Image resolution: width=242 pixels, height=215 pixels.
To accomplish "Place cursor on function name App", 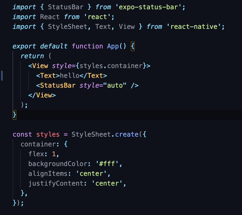I will coord(113,46).
